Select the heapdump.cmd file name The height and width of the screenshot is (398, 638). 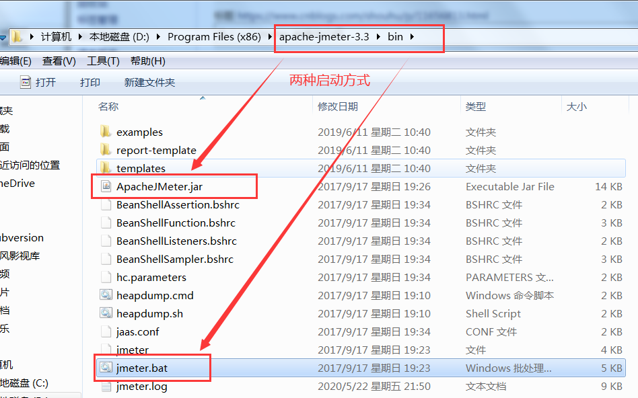155,295
